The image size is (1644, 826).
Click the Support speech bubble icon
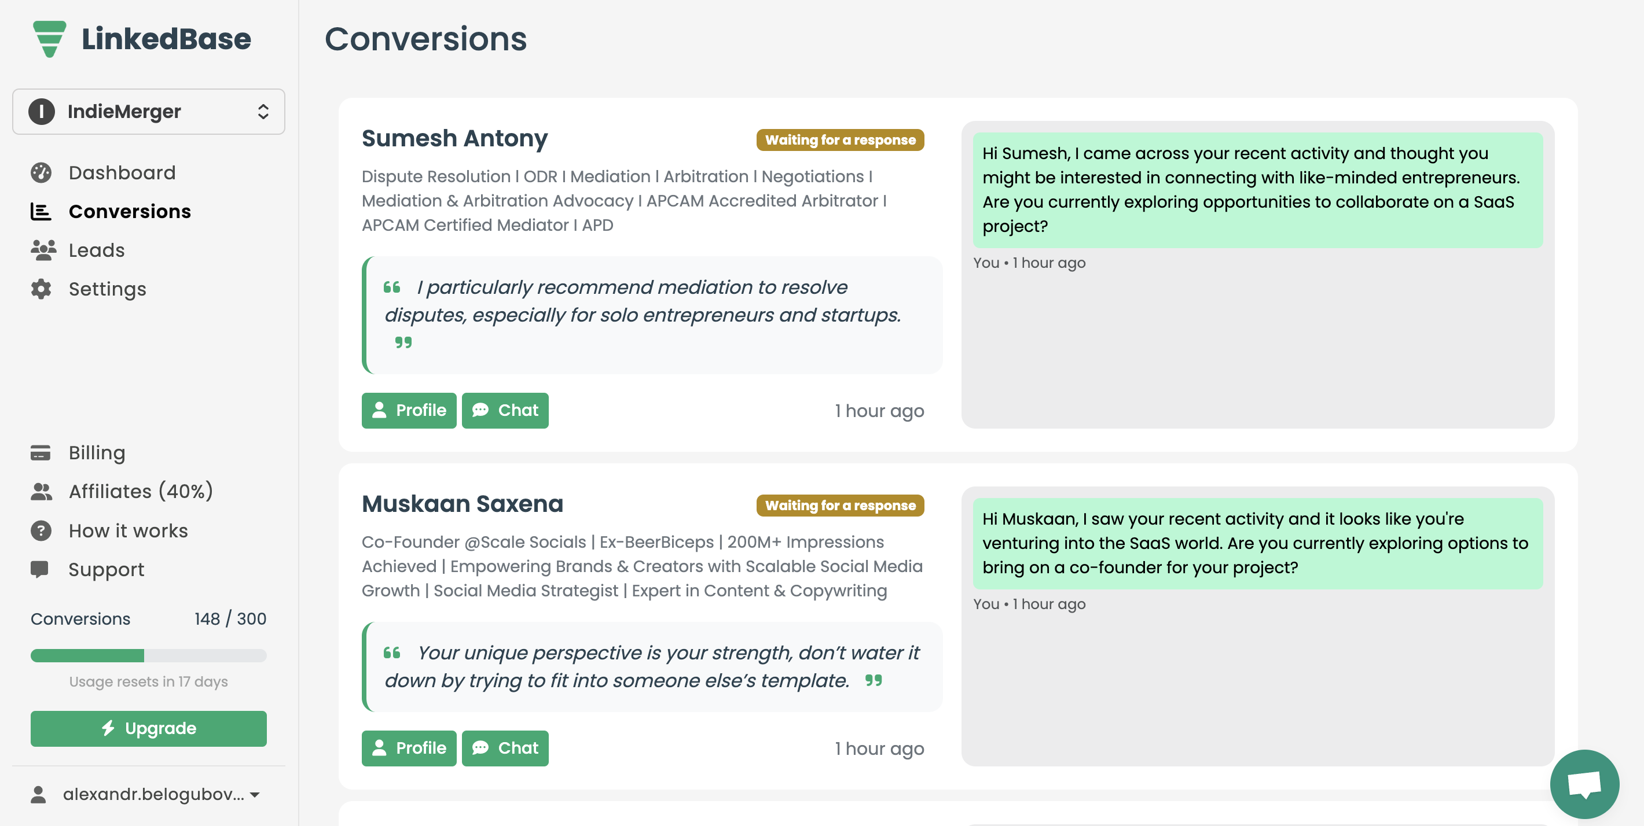click(x=39, y=569)
